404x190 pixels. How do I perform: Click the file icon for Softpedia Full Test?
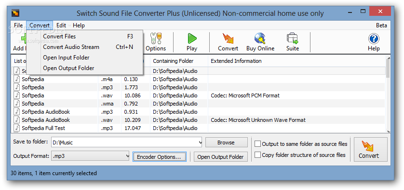pyautogui.click(x=17, y=128)
